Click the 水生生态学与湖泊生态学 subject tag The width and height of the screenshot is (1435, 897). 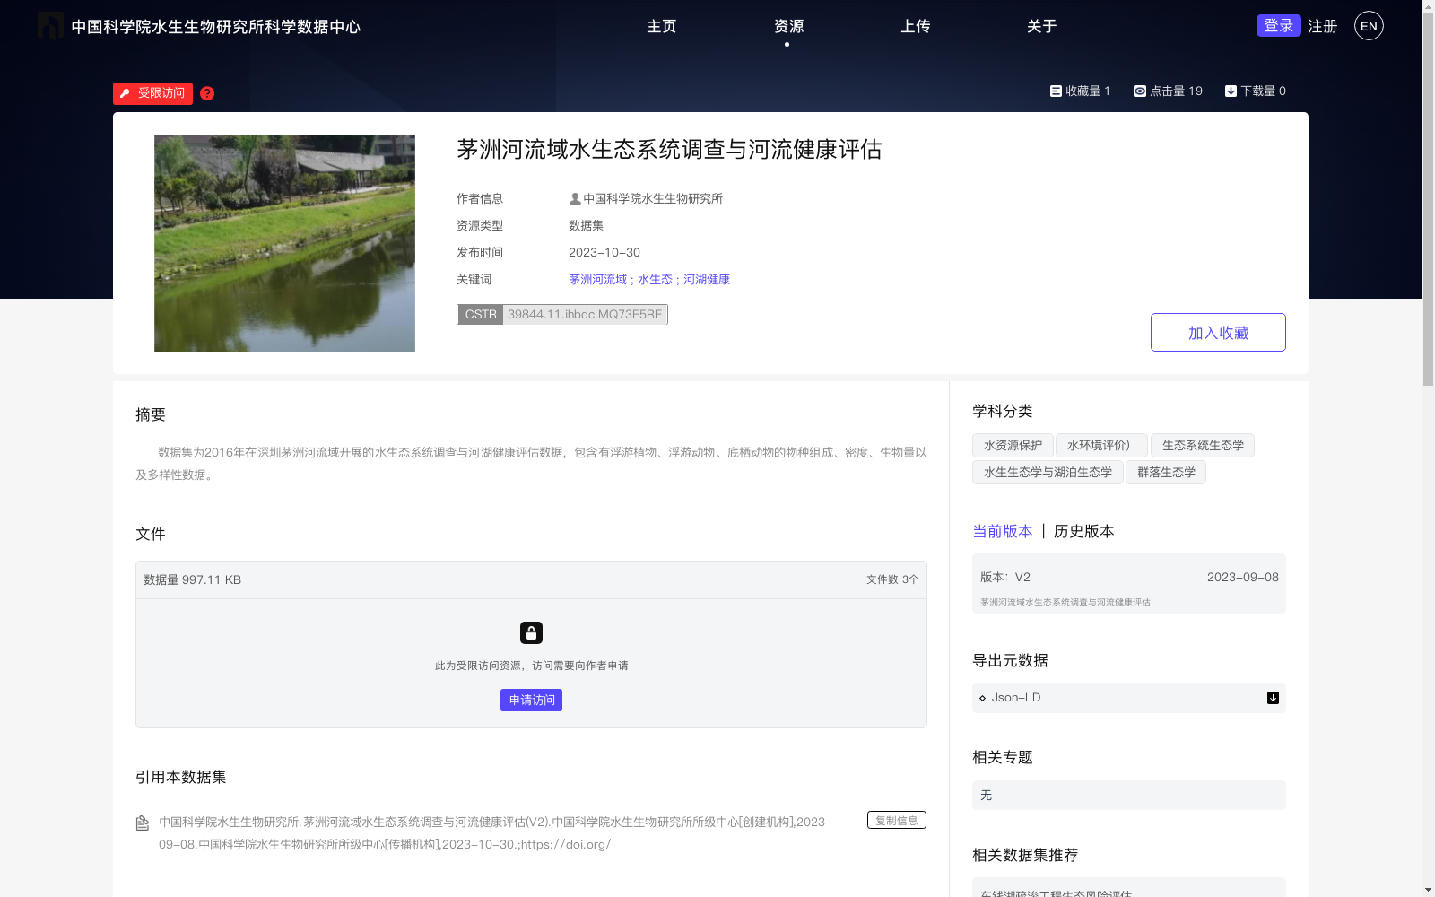(1048, 473)
